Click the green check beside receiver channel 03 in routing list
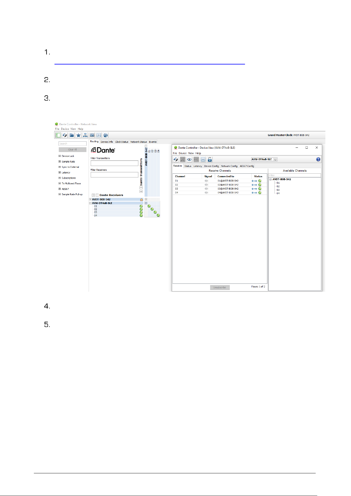 point(141,212)
